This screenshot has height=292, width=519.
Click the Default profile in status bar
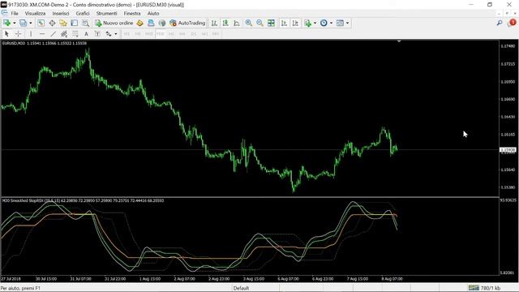[x=241, y=288]
